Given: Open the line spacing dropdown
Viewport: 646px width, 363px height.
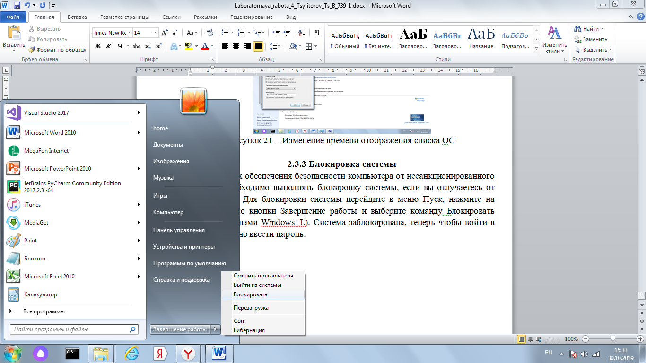Looking at the screenshot, I should tap(275, 46).
